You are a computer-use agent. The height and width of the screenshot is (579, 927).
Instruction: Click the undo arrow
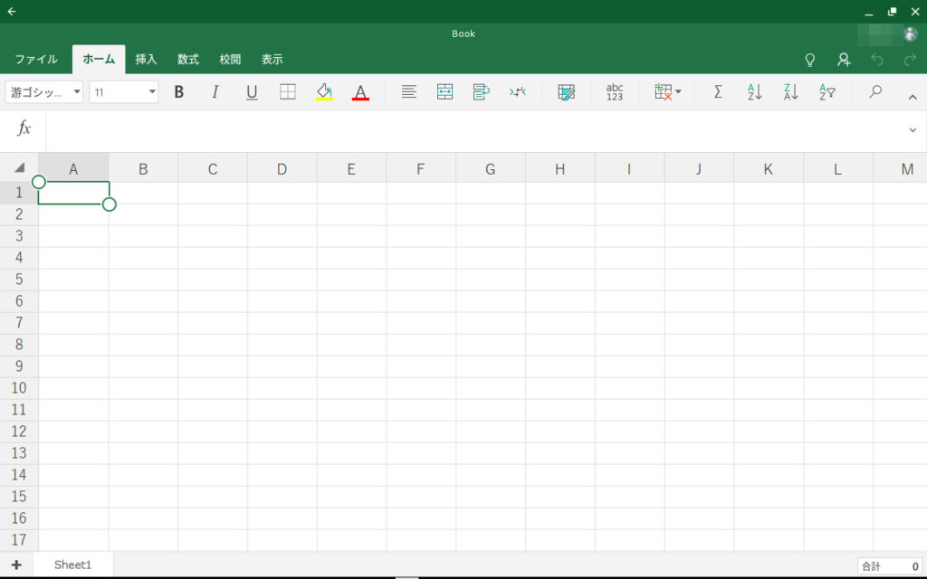click(877, 59)
